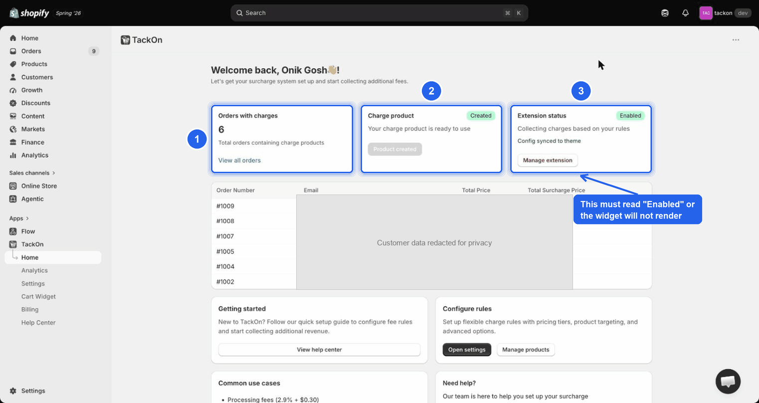
Task: Click the TackOn app icon in sidebar
Action: (x=13, y=244)
